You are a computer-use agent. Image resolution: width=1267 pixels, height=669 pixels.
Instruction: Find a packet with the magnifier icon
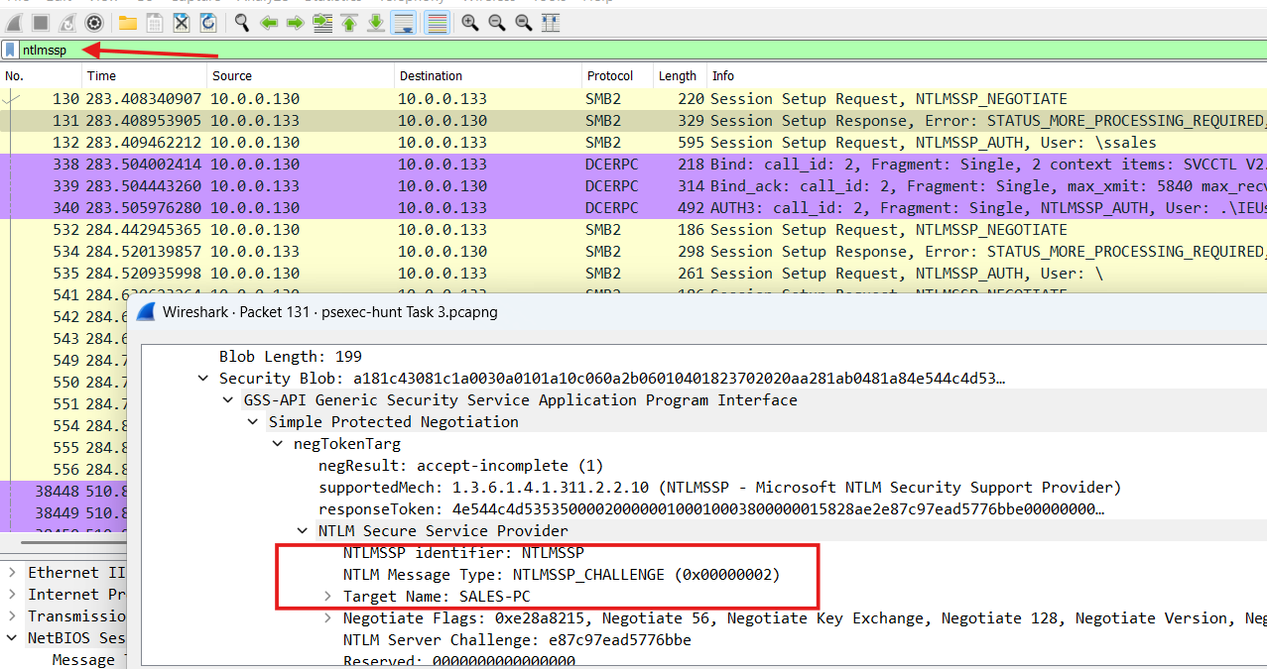click(x=242, y=22)
